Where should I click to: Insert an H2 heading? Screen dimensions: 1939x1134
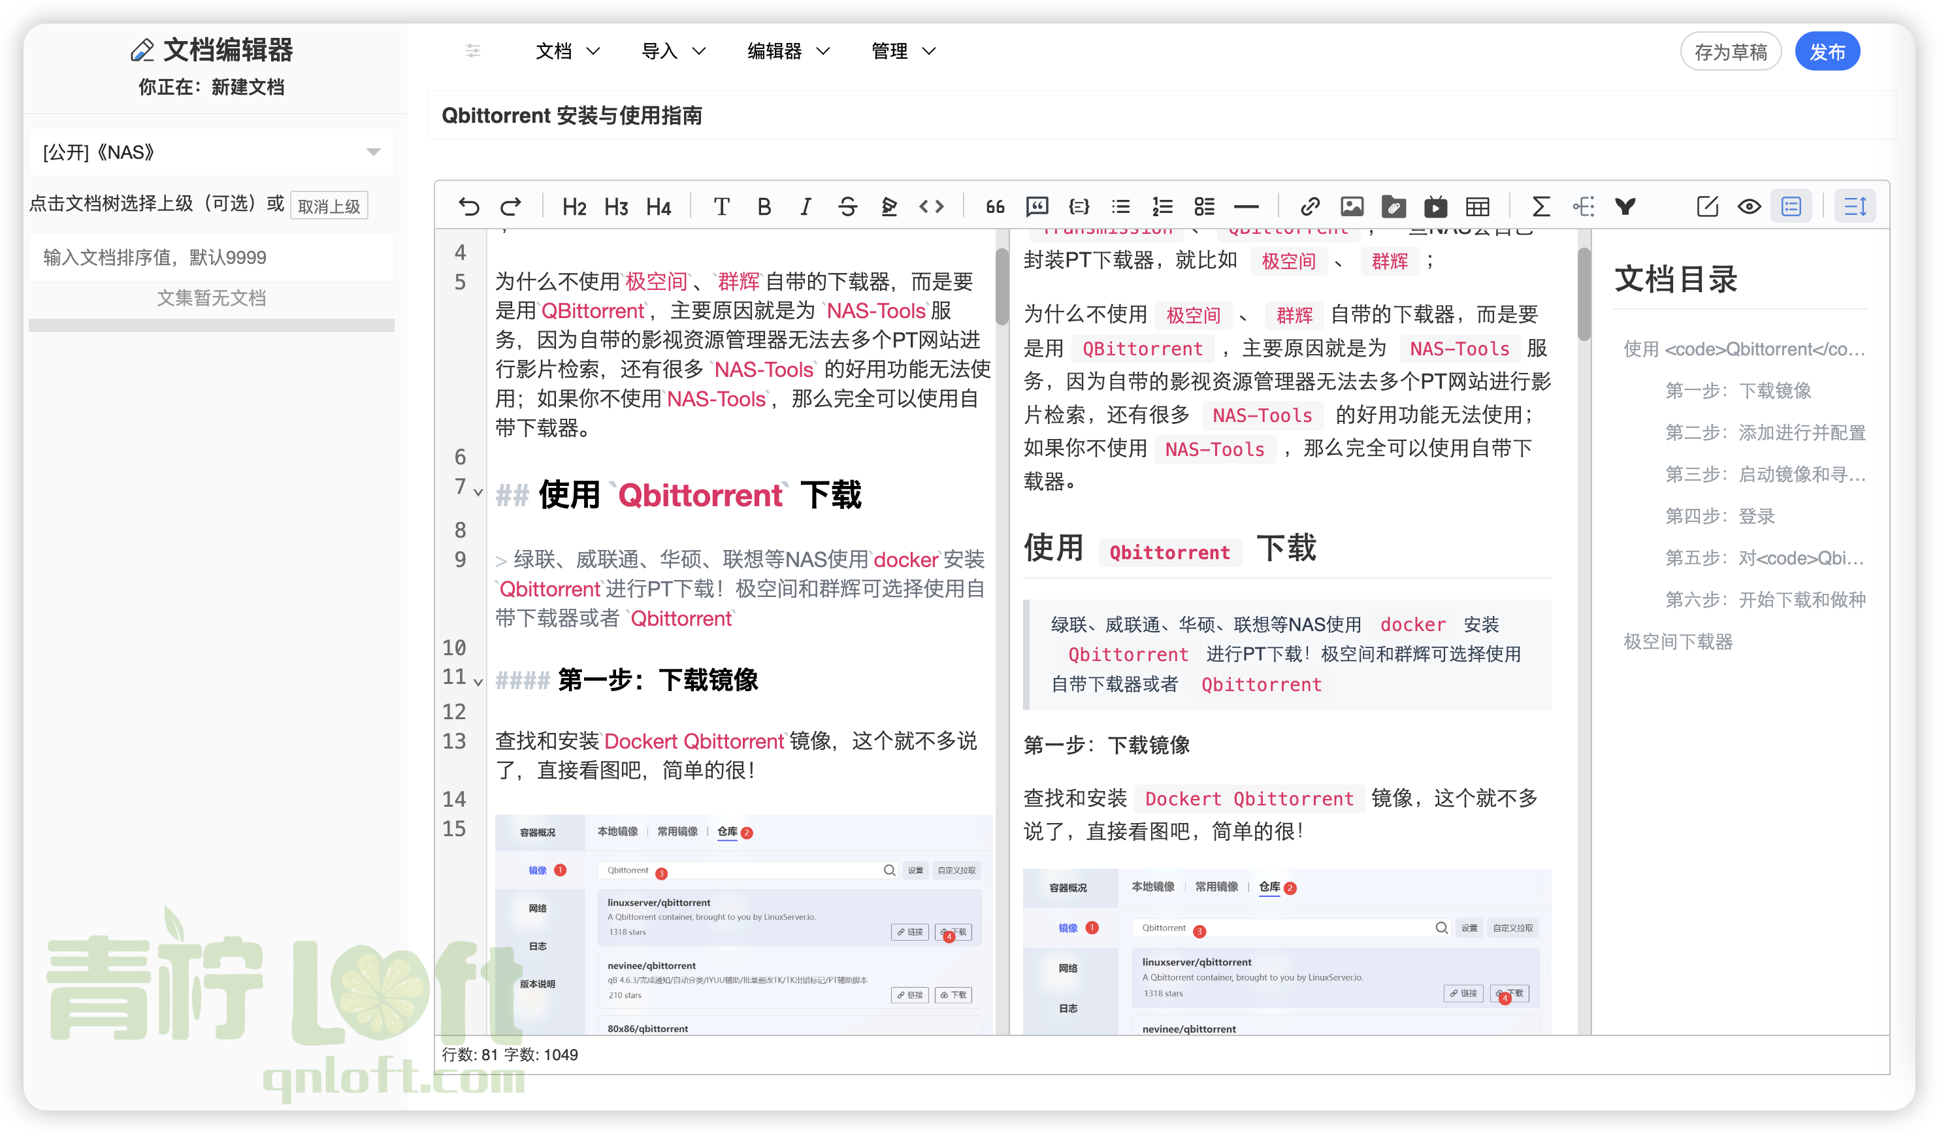(x=574, y=206)
